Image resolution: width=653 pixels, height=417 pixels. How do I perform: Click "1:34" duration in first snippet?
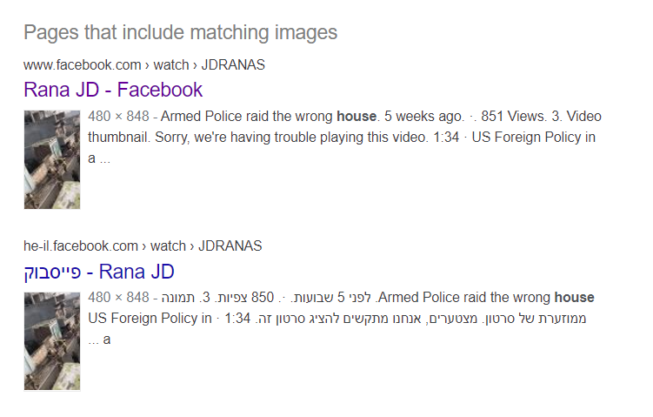[x=446, y=138]
